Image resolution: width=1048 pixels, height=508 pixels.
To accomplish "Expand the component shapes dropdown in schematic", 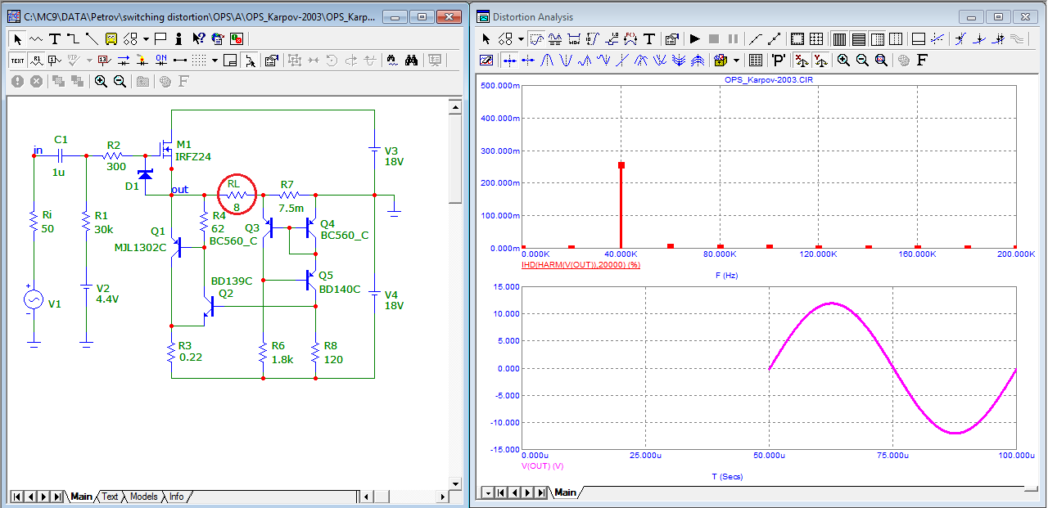I will [x=146, y=38].
